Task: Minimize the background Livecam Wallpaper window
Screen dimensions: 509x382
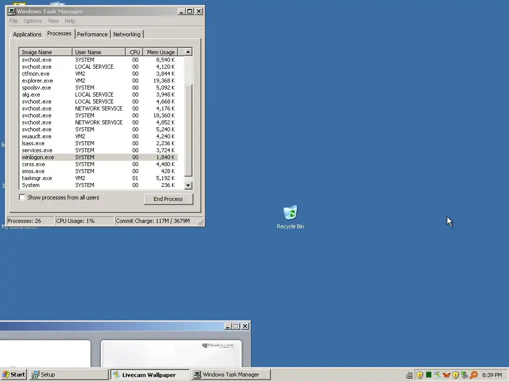Action: coord(228,326)
